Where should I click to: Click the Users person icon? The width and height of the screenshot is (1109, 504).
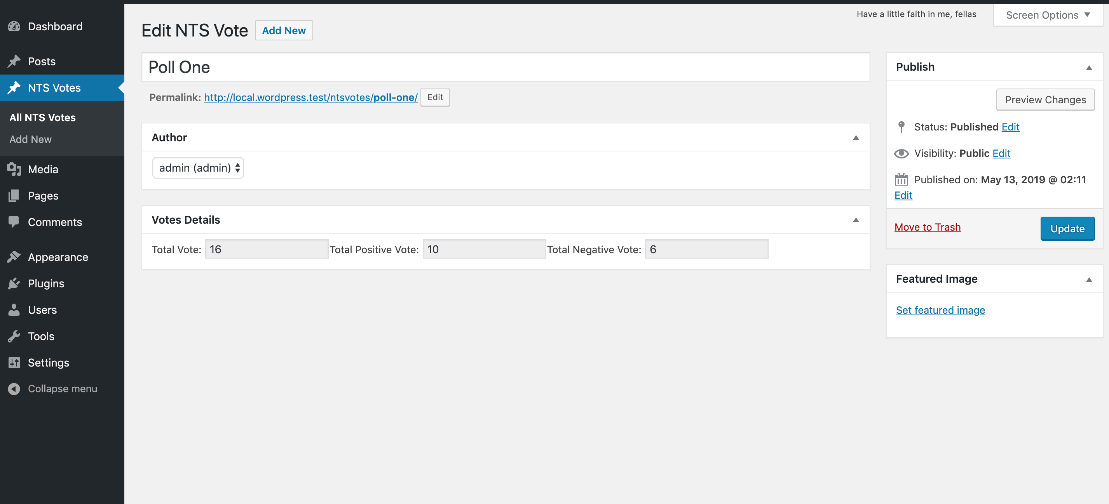click(14, 310)
